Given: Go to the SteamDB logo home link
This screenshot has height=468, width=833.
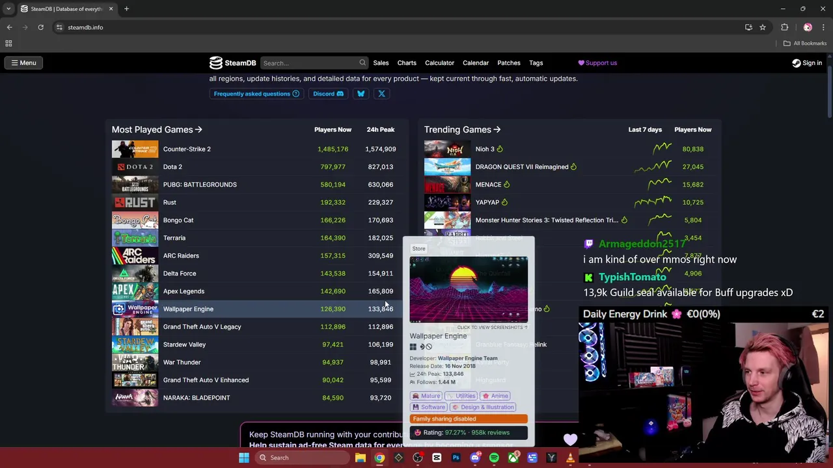Looking at the screenshot, I should point(232,63).
